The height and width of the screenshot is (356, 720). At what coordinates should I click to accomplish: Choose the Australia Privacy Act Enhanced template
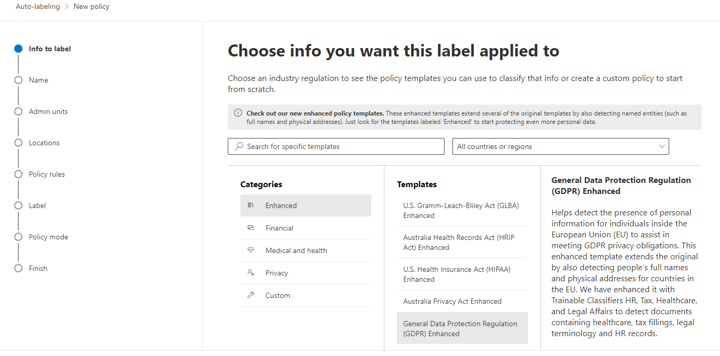pyautogui.click(x=452, y=301)
